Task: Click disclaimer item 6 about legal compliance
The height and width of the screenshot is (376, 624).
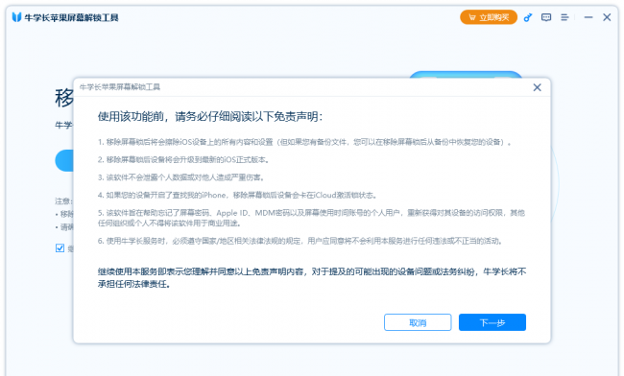Action: [x=300, y=241]
